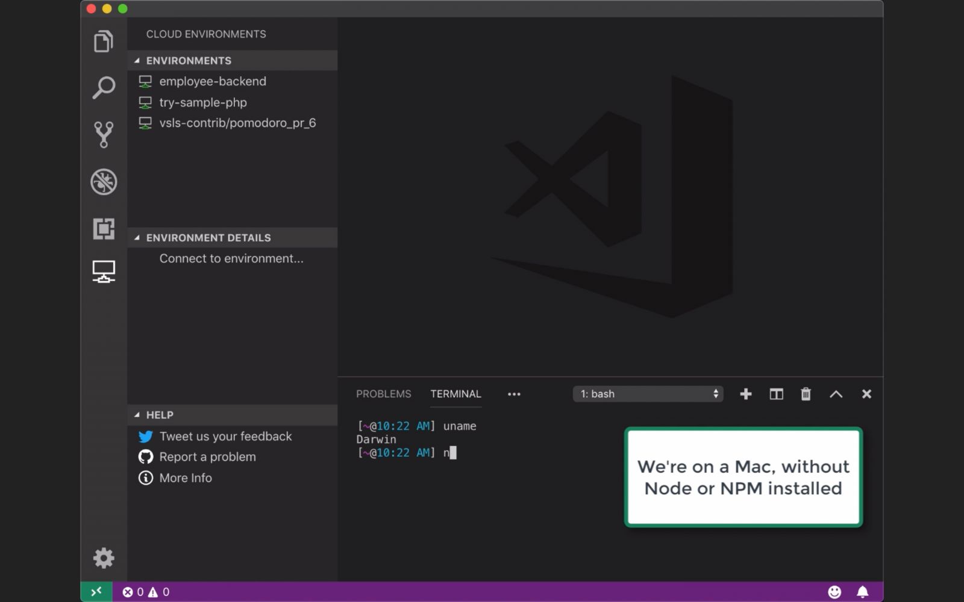The width and height of the screenshot is (964, 602).
Task: Split the terminal with the split icon
Action: [776, 394]
